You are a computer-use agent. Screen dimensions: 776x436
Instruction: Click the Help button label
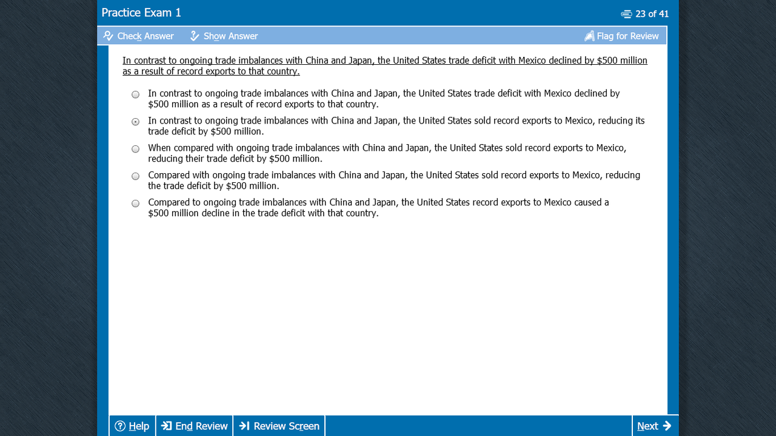[139, 426]
